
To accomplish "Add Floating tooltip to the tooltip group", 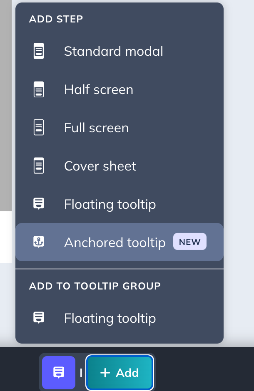I will click(110, 318).
